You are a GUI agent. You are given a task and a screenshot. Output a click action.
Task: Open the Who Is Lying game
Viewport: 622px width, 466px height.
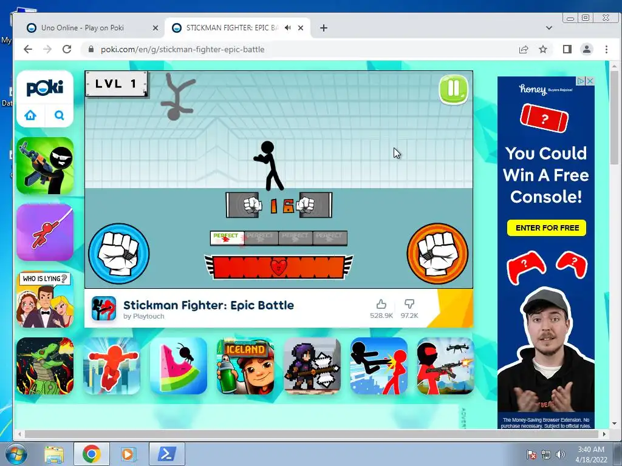[x=45, y=300]
